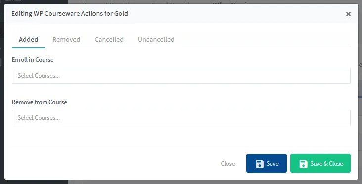Click the blue Save button
The width and height of the screenshot is (362, 184).
click(x=267, y=163)
